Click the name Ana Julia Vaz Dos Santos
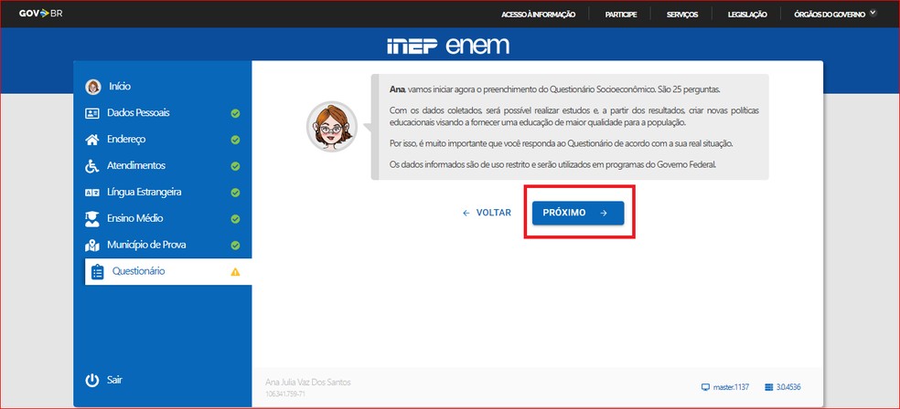900x409 pixels. coord(308,383)
